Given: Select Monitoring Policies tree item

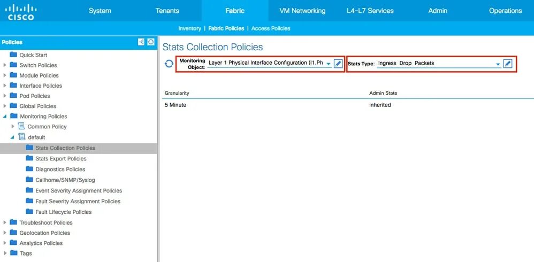Looking at the screenshot, I should click(x=43, y=117).
